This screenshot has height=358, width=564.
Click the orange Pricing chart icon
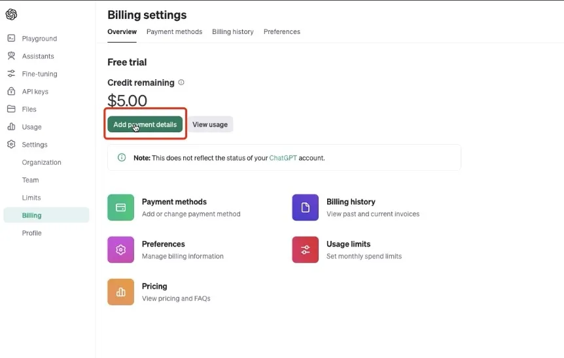[120, 292]
